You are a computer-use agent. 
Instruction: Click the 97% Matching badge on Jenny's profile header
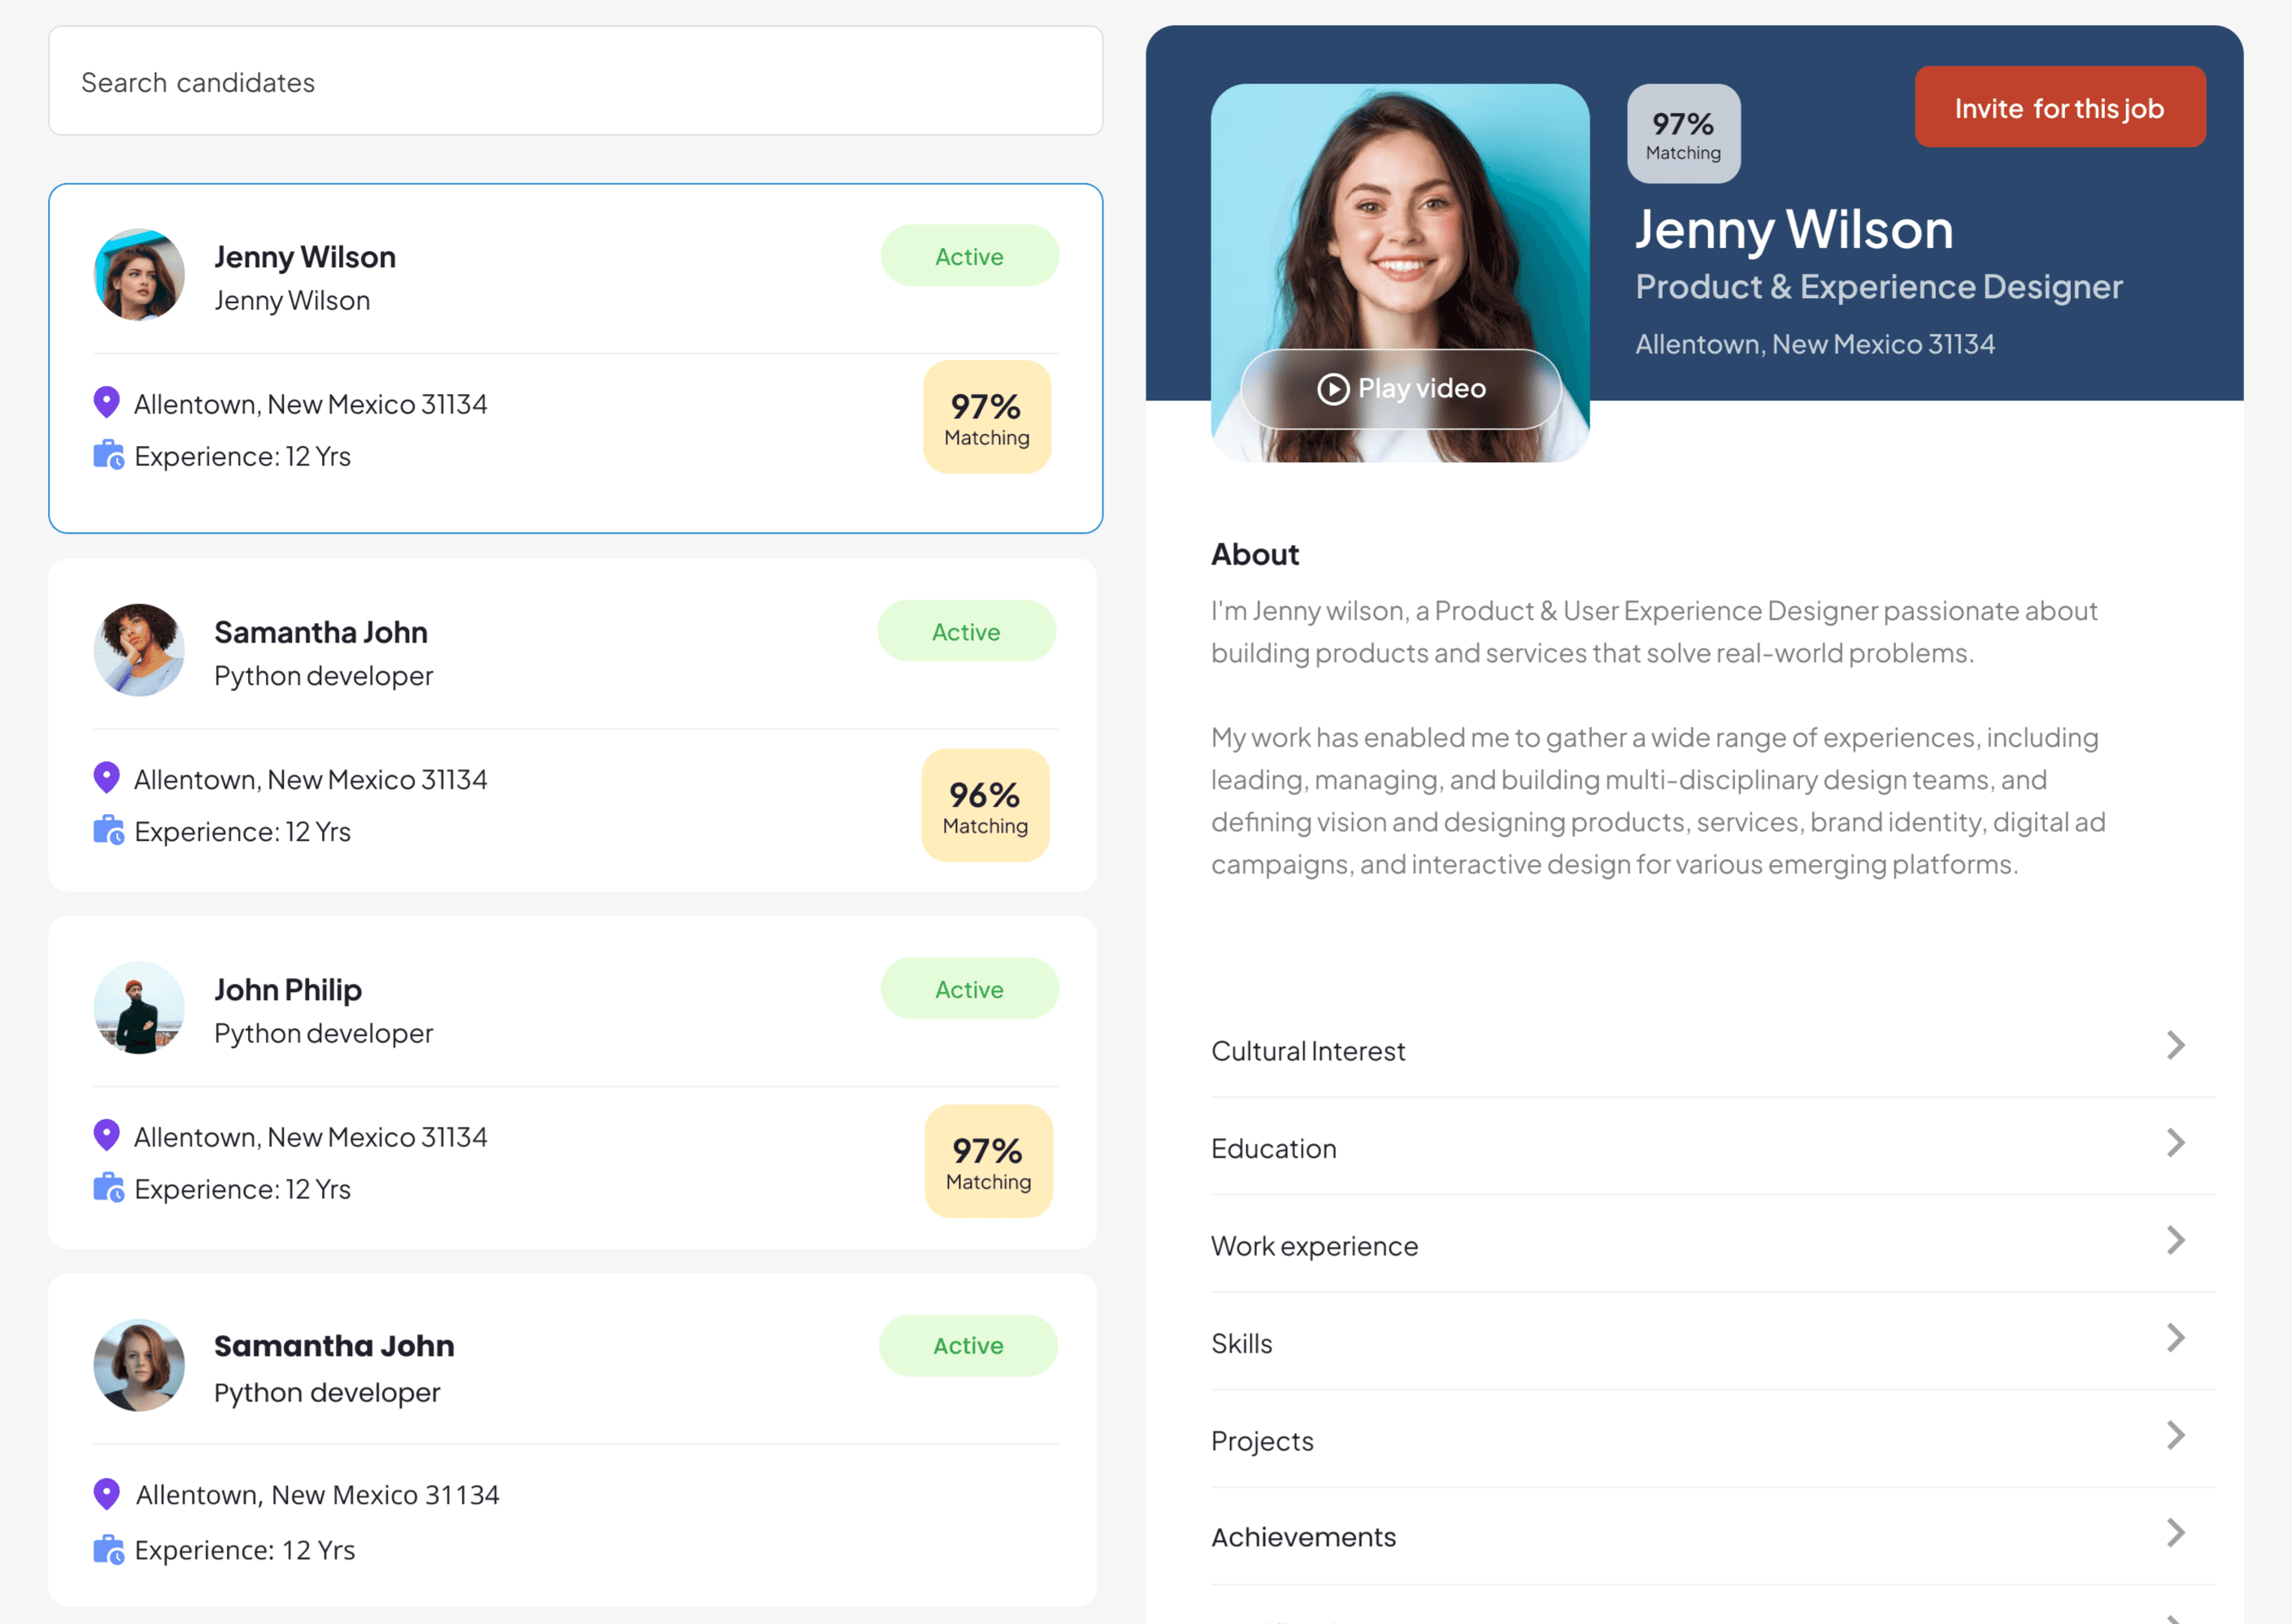1682,133
